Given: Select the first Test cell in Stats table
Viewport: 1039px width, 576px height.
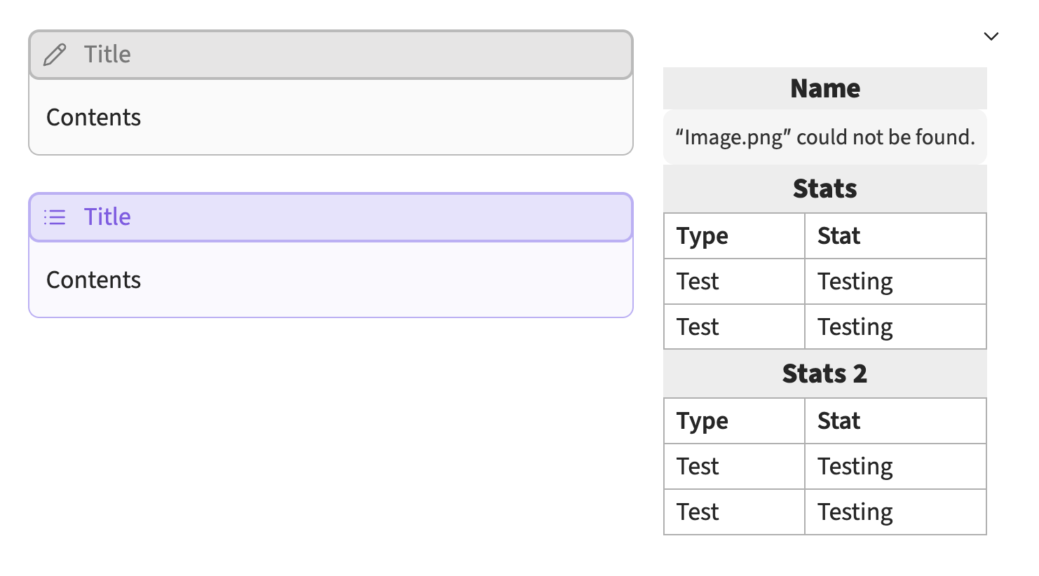Looking at the screenshot, I should coord(698,282).
